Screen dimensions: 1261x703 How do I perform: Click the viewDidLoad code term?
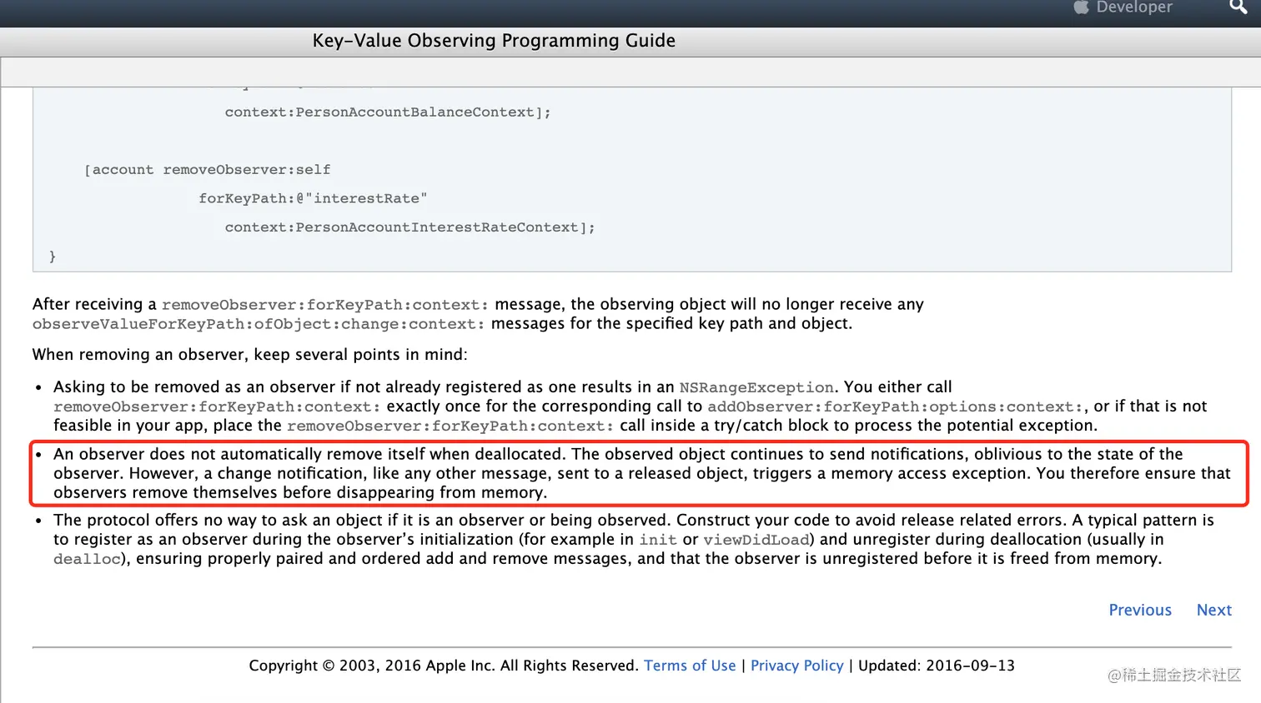756,540
